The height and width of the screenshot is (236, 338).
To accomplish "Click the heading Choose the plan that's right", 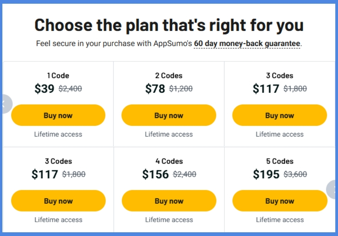I will coord(169,25).
